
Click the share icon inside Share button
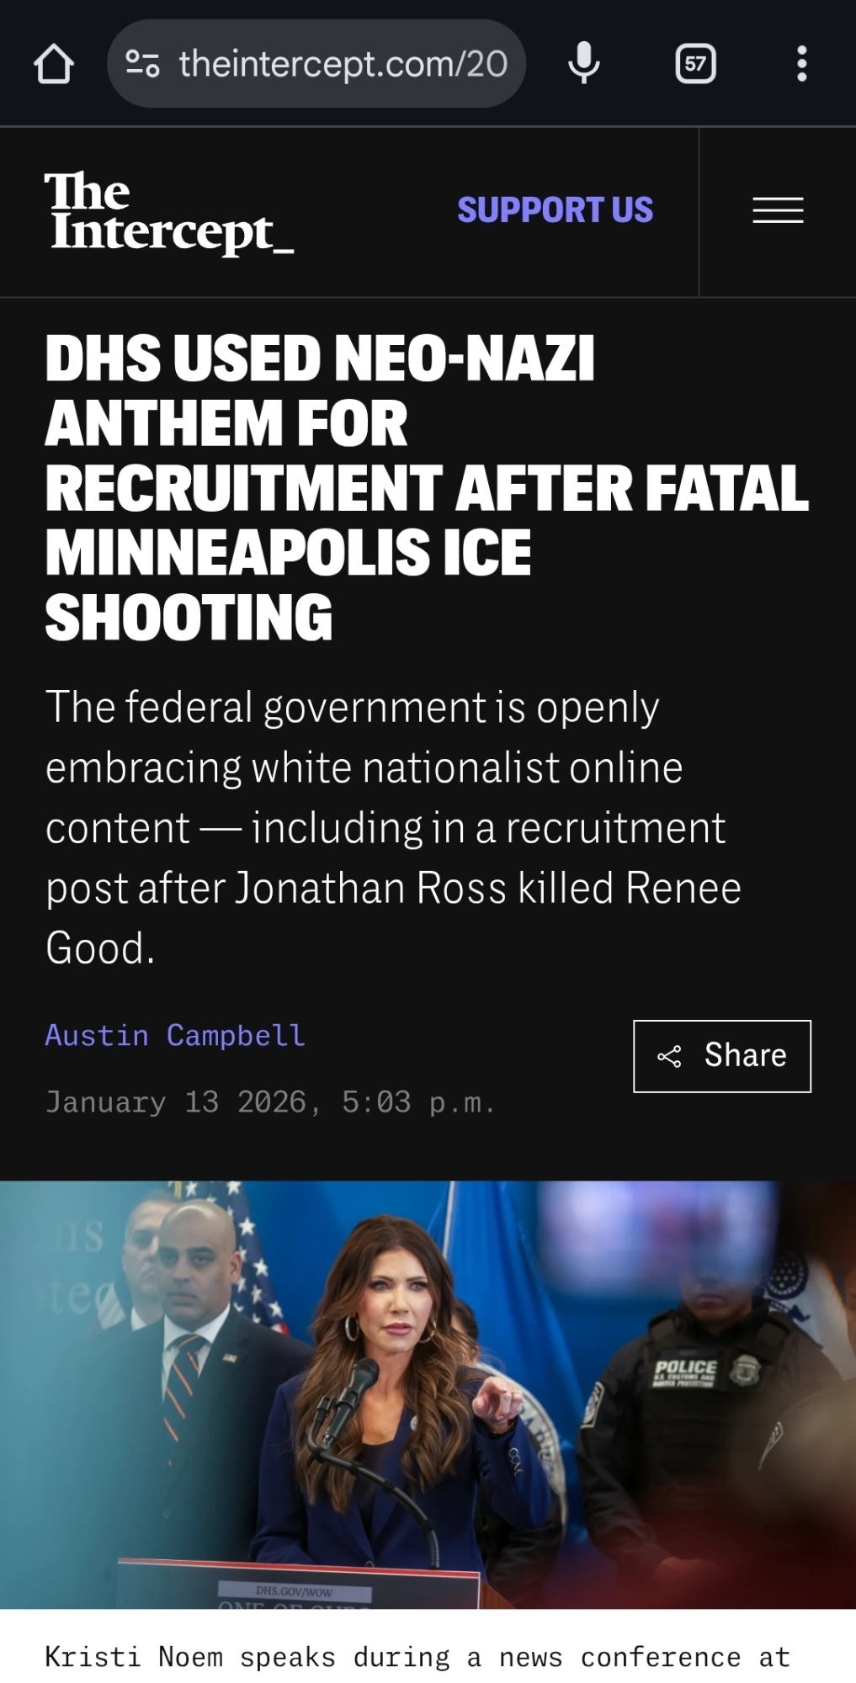pos(669,1056)
